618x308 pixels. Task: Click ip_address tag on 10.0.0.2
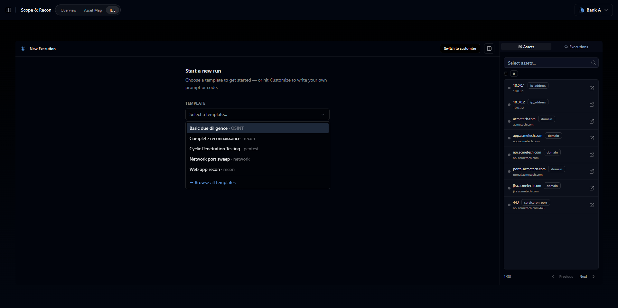click(538, 102)
